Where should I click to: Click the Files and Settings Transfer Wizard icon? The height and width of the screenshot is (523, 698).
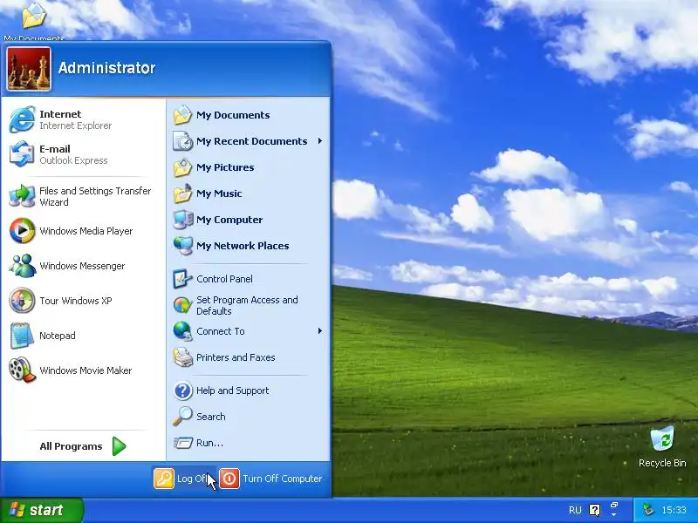pyautogui.click(x=22, y=196)
